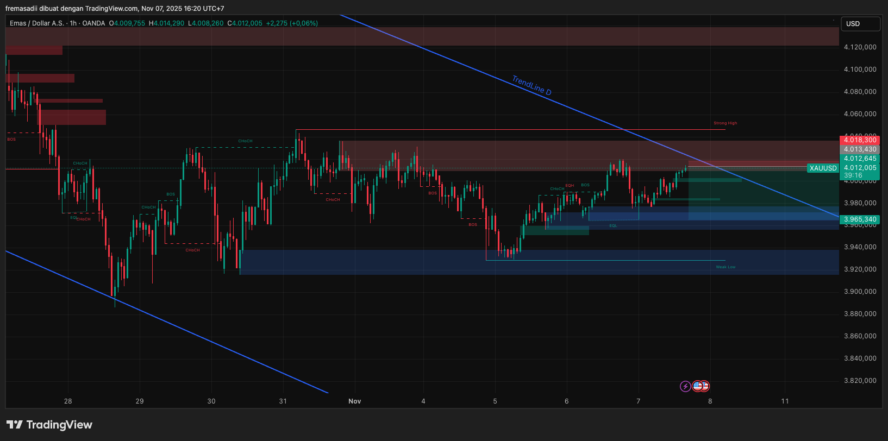Screen dimensions: 888x441
Task: Select the TrendLine D text label
Action: 531,86
